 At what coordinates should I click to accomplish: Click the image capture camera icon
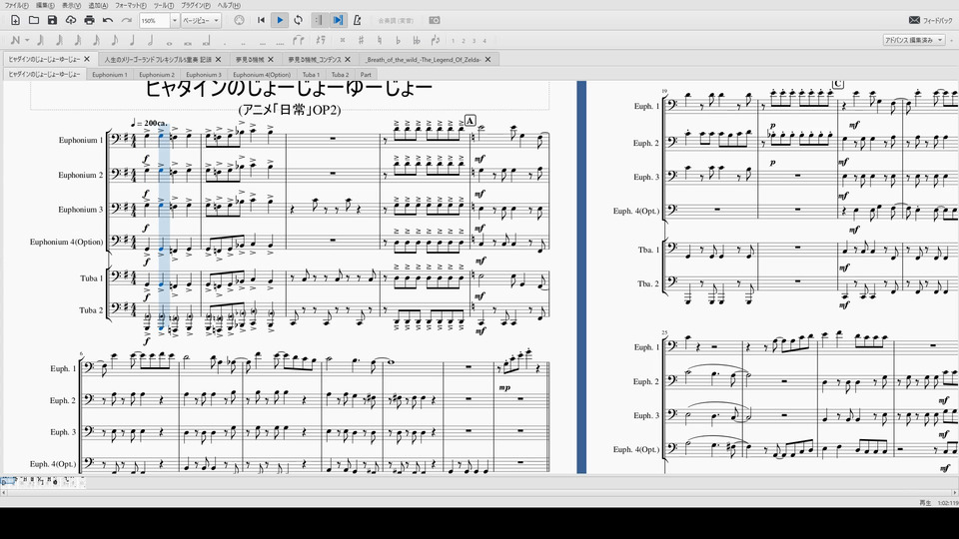pyautogui.click(x=434, y=20)
